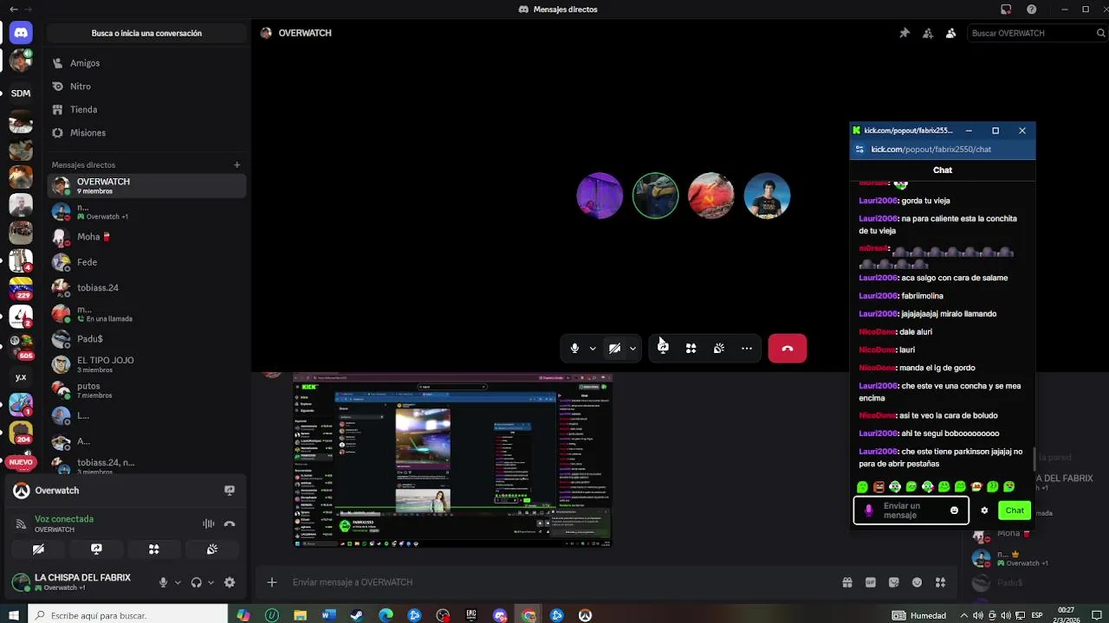Click kick.com popout address bar URL
Image resolution: width=1109 pixels, height=623 pixels.
pos(931,149)
